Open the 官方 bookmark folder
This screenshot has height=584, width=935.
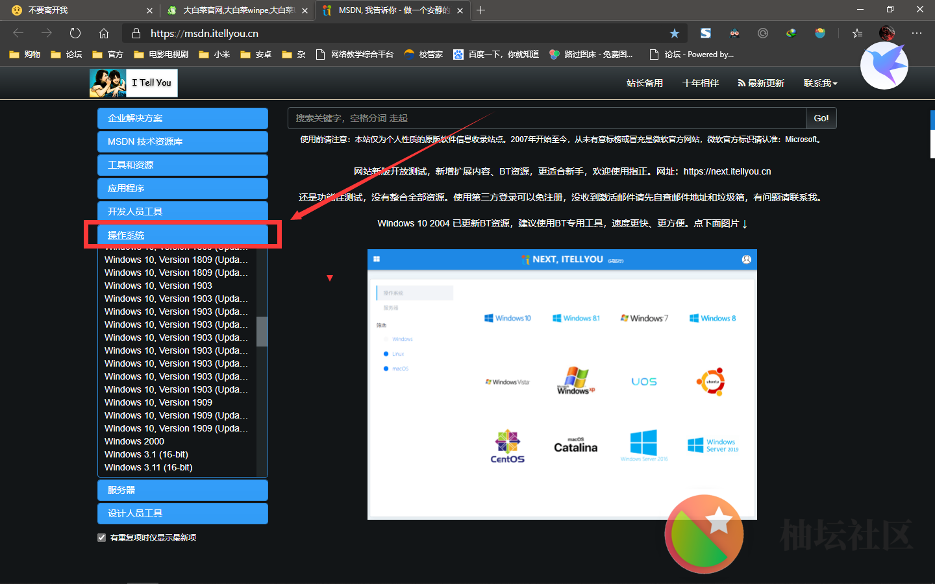click(108, 55)
